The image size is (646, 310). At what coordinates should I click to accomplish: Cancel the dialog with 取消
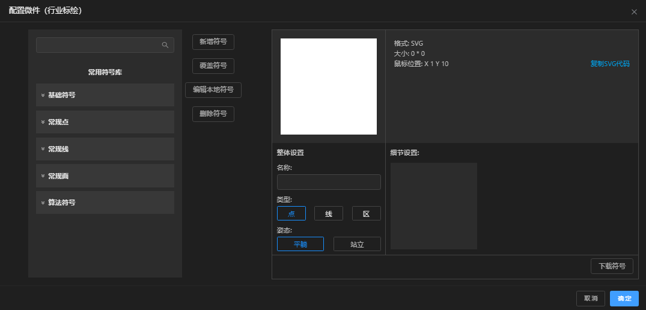coord(590,299)
